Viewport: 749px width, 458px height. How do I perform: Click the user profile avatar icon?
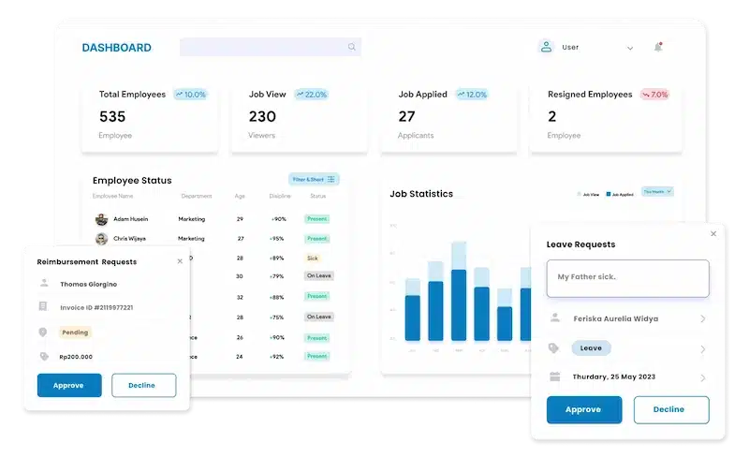click(x=546, y=47)
